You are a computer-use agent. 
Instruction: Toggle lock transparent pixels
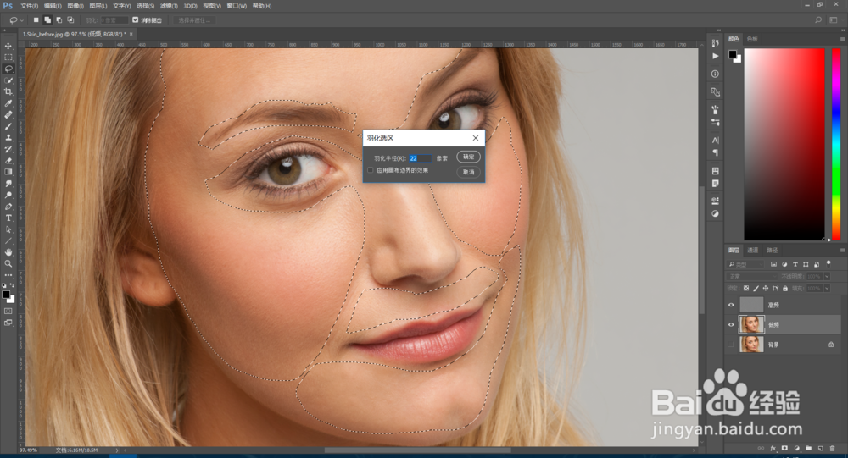pos(746,289)
